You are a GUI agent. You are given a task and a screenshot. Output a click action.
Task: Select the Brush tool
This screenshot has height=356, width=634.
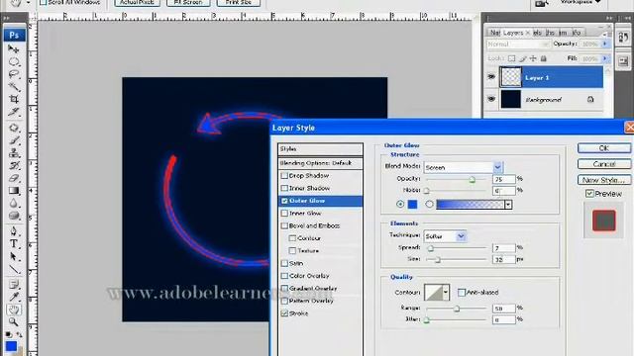tap(13, 140)
